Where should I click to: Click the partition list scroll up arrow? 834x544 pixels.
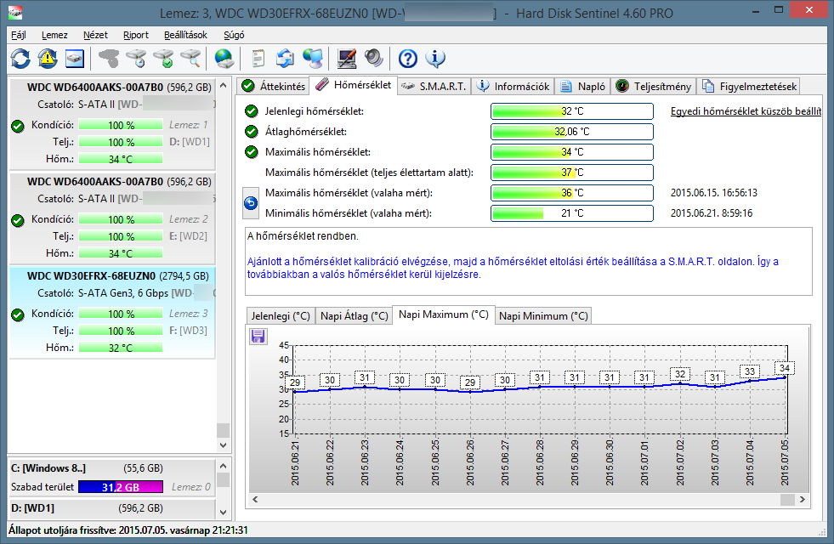click(224, 466)
